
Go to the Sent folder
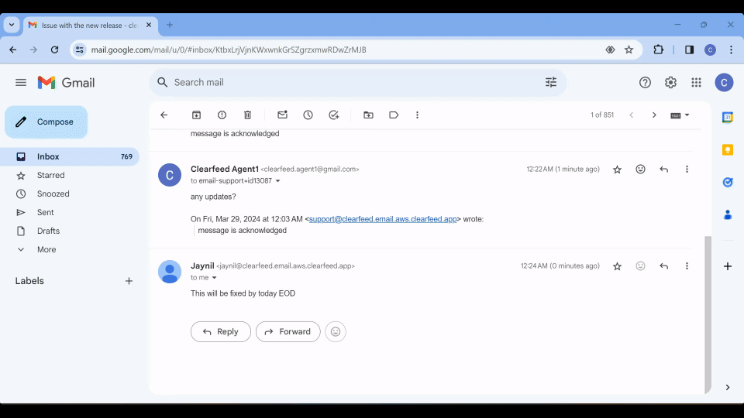[x=46, y=212]
